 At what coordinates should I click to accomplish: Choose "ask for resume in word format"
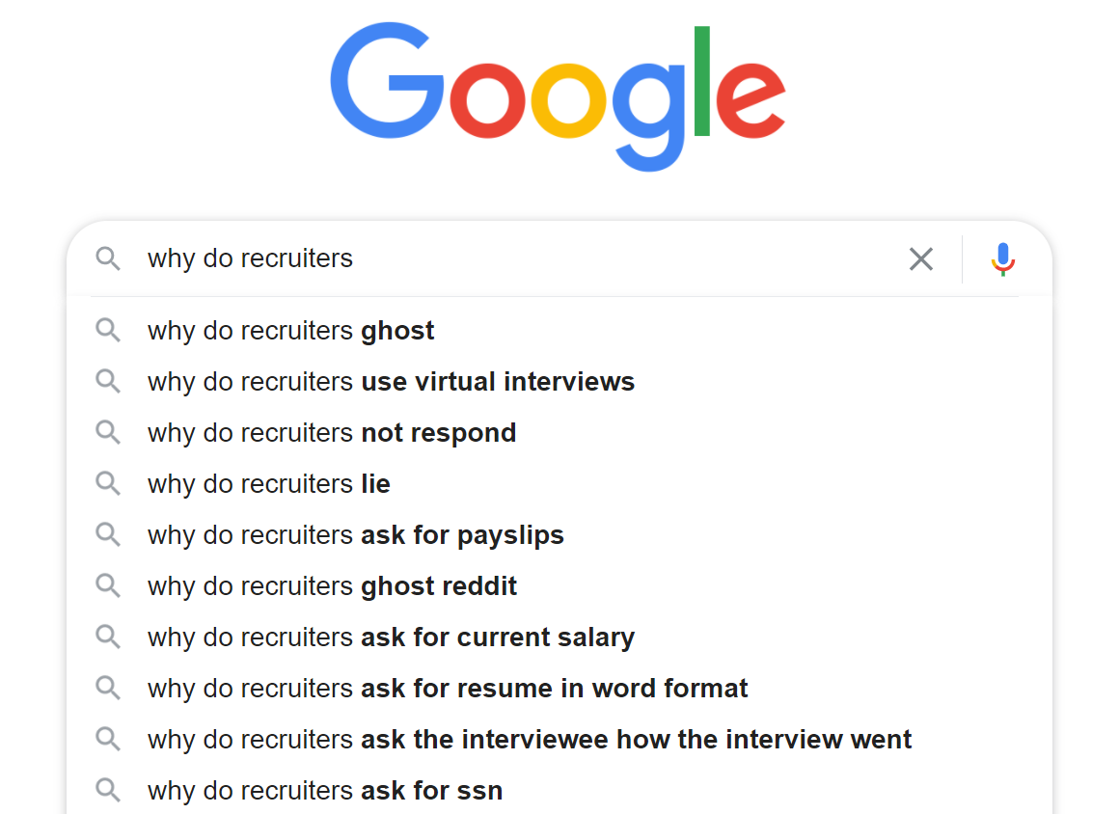(x=448, y=689)
